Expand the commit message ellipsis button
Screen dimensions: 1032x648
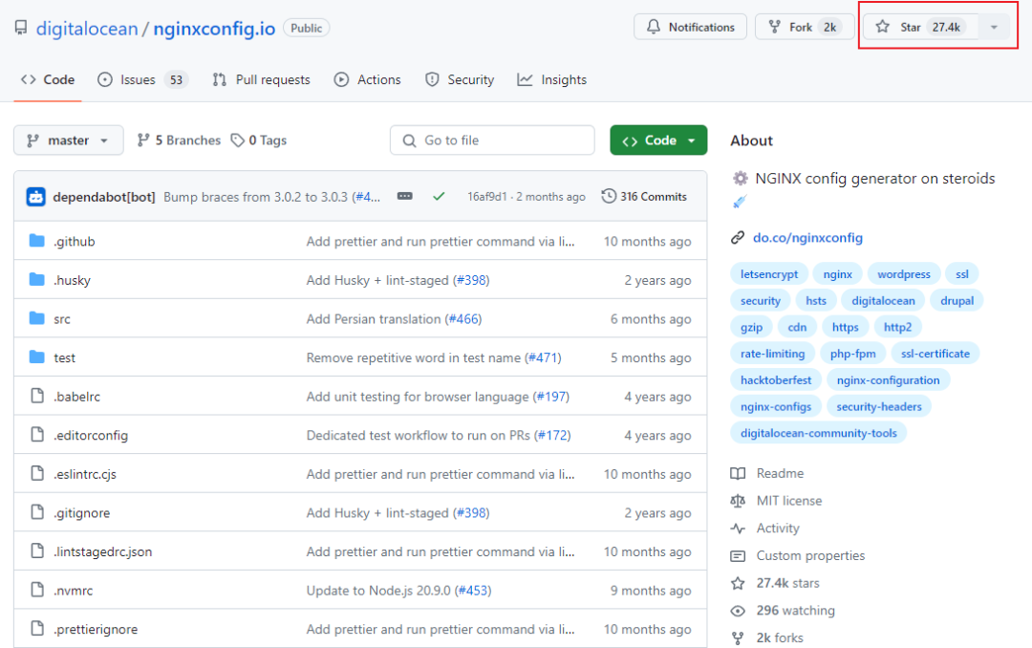(405, 196)
